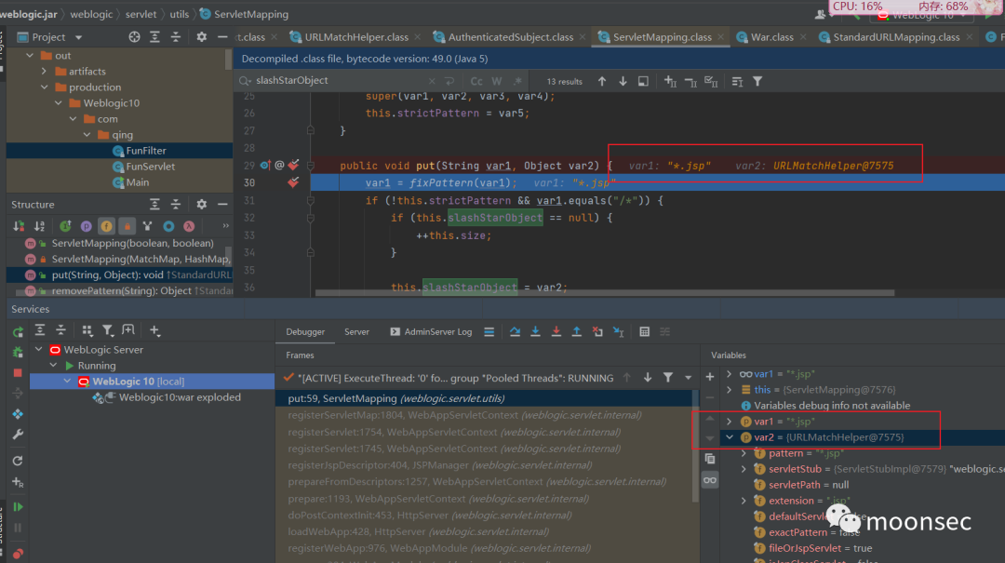The height and width of the screenshot is (563, 1005).
Task: Open the Server tab in Services
Action: click(356, 331)
